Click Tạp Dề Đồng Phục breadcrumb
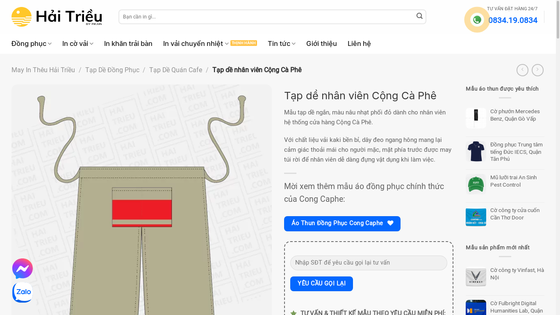The width and height of the screenshot is (560, 315). click(x=112, y=70)
